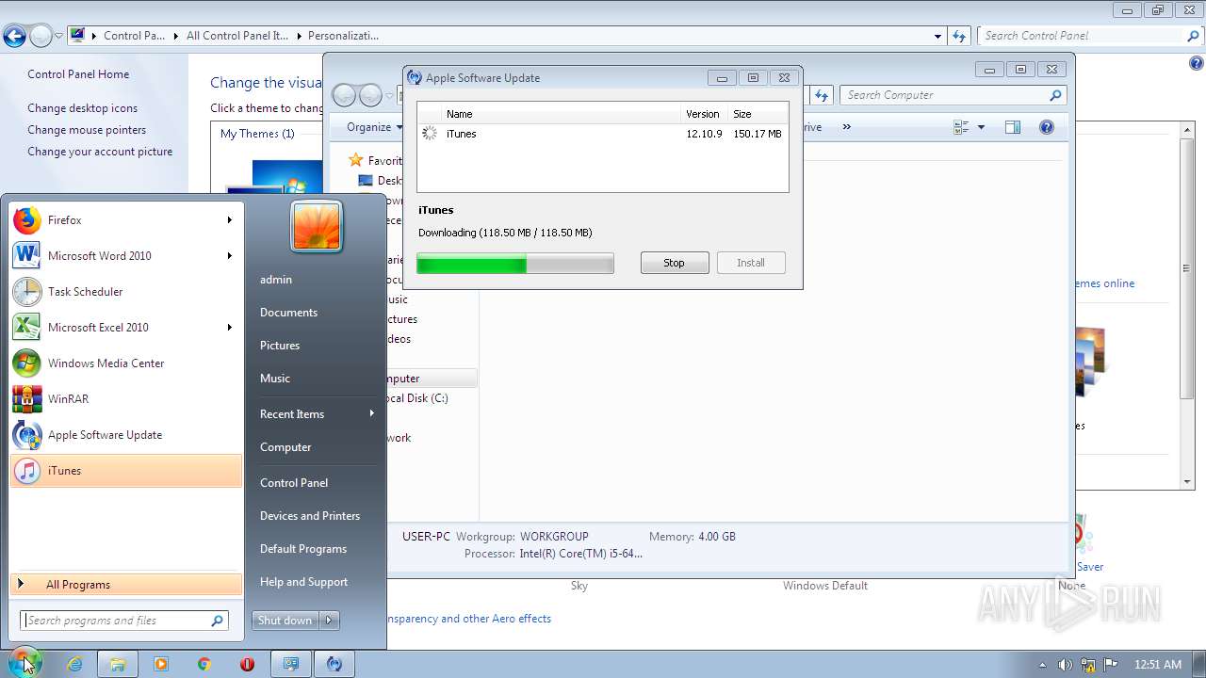The width and height of the screenshot is (1206, 678).
Task: Open Music from Start menu
Action: (x=315, y=379)
